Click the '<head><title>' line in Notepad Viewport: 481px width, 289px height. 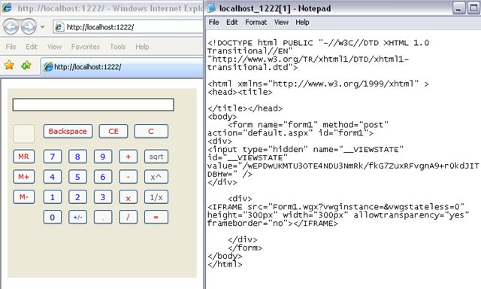click(x=240, y=92)
